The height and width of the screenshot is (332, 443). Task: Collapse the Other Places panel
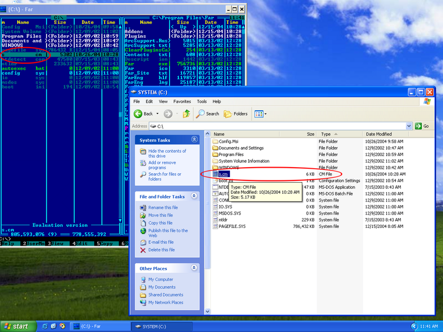tap(194, 268)
